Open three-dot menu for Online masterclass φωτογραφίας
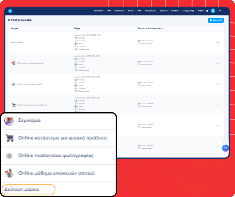The image size is (235, 197). tap(218, 84)
